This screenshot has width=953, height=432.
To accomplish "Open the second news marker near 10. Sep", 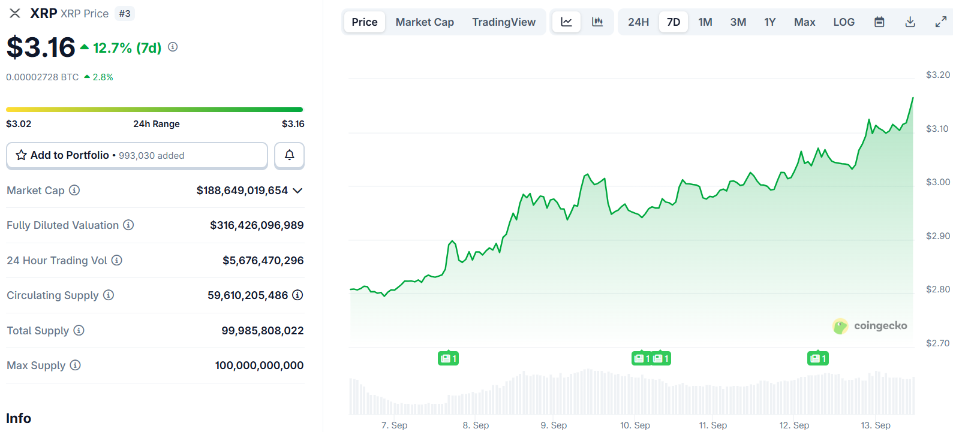I will tap(661, 358).
